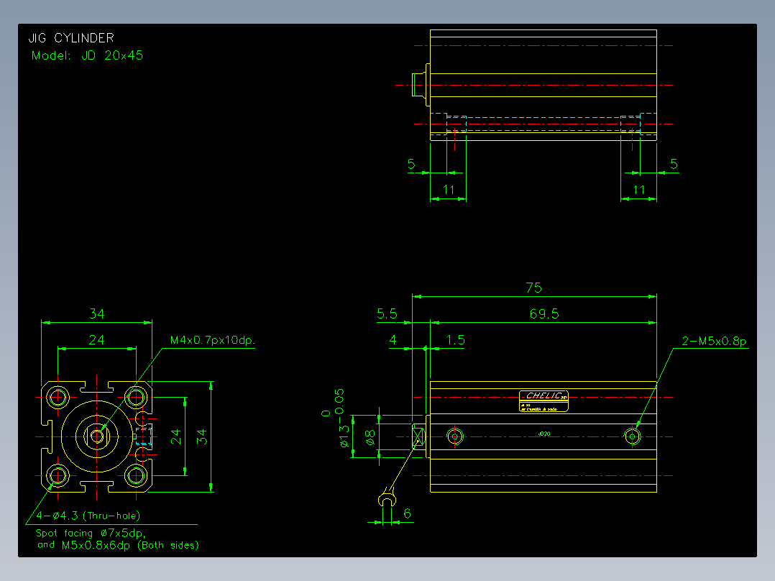Click the horizontal 24 hole-pitch dimension
The image size is (775, 581).
coord(97,340)
